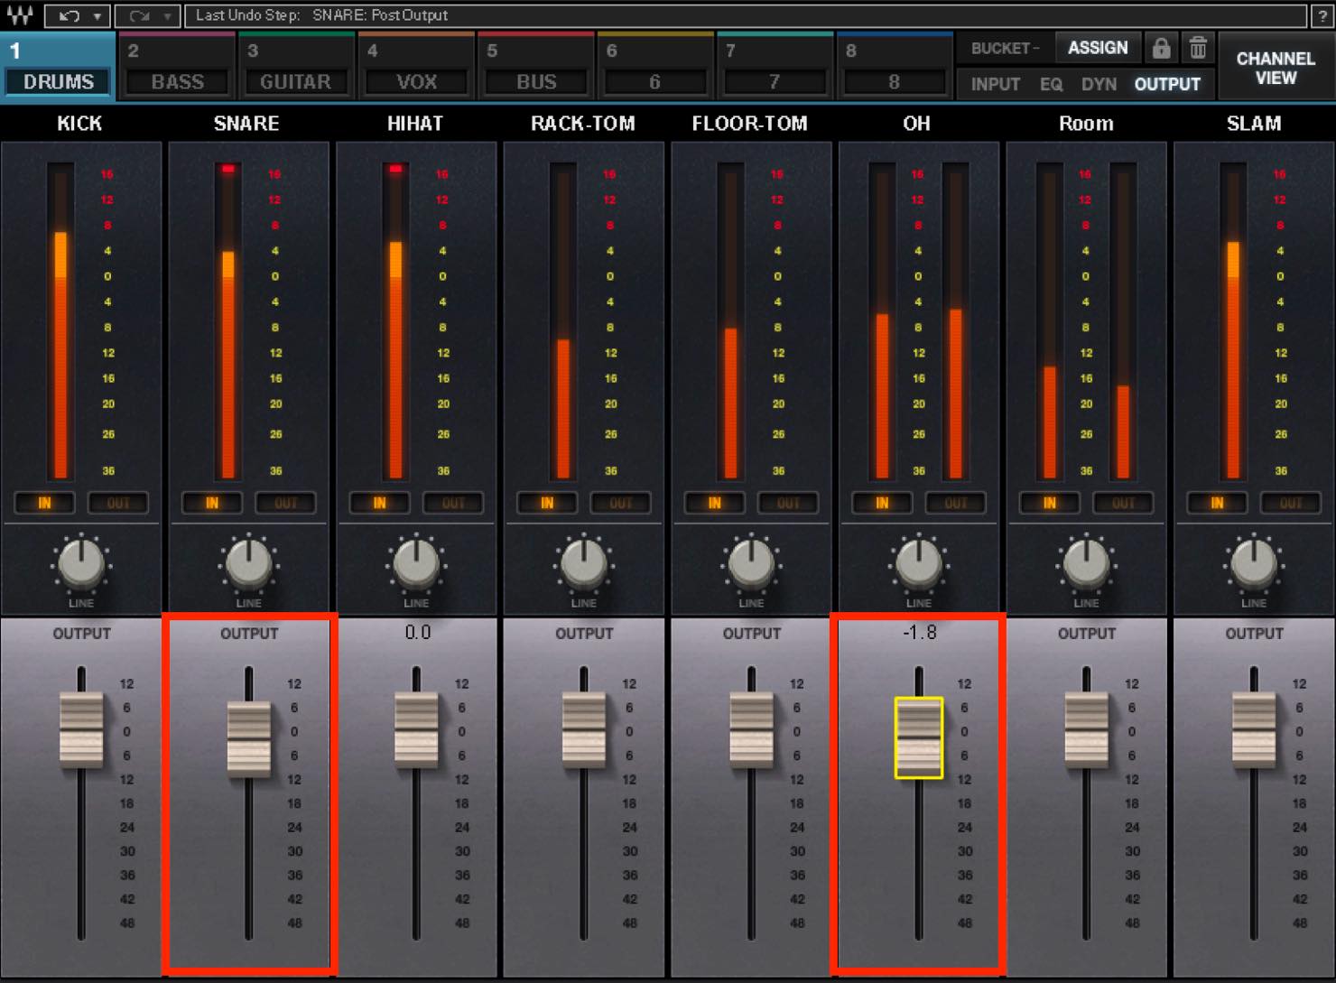Switch to the VOX bucket tab
The height and width of the screenshot is (983, 1336).
416,68
